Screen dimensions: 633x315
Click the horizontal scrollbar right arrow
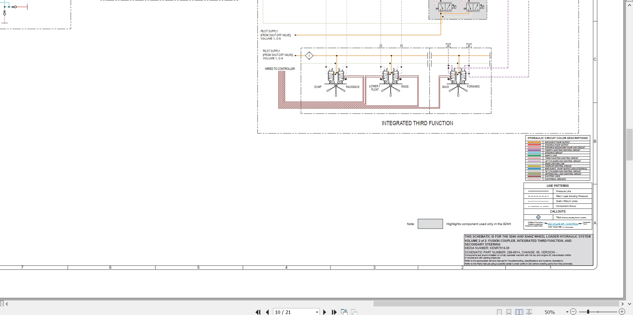(622, 304)
